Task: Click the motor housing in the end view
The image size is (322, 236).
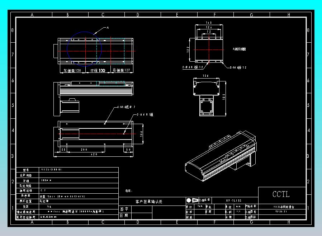Action: pos(206,107)
